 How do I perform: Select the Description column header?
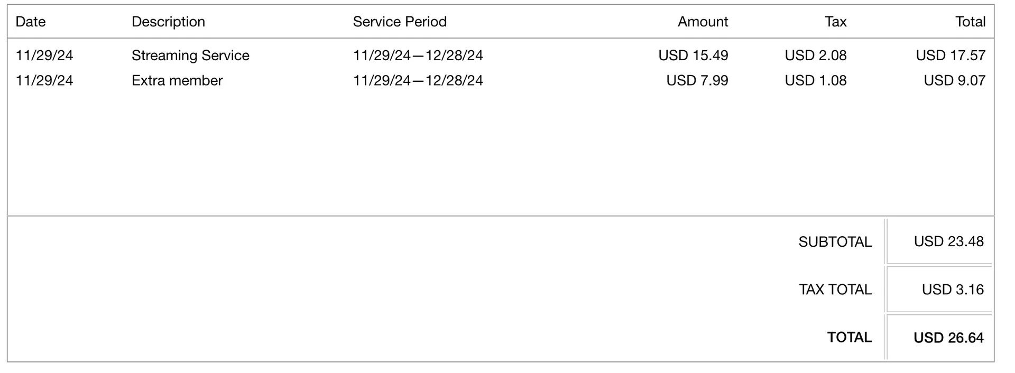click(x=168, y=22)
